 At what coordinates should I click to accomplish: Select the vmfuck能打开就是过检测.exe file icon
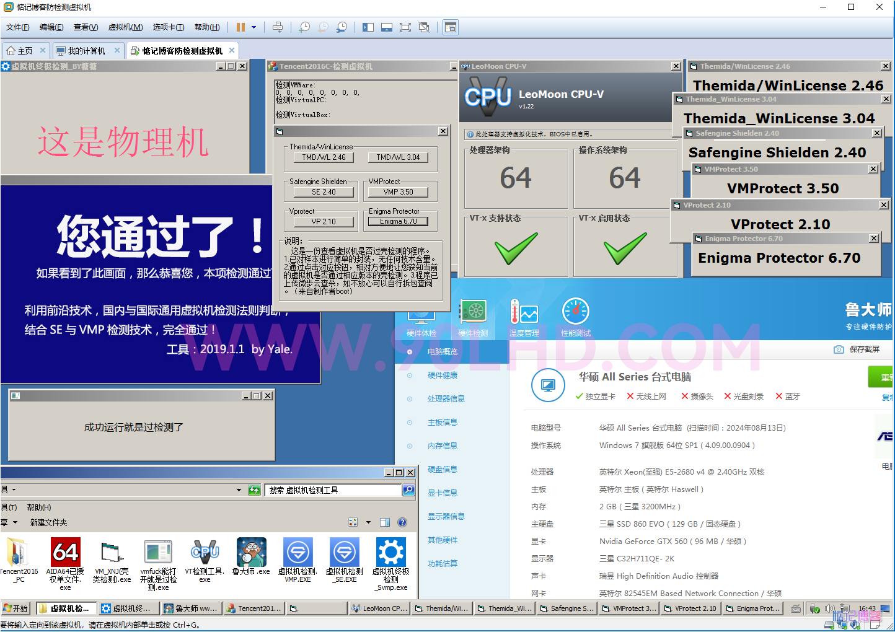[159, 563]
